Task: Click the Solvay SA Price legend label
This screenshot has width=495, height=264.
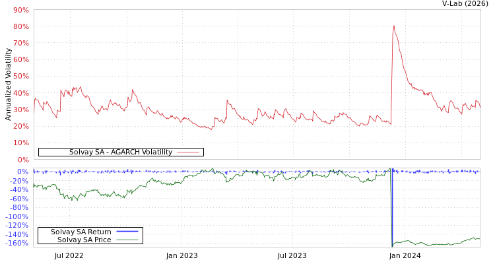Action: click(x=84, y=240)
